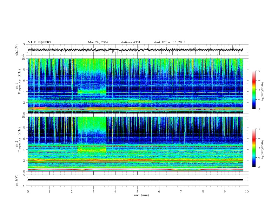Click the "ch.3(V)" waveform axis label
Viewport: 278px width, 215px height.
(17, 180)
